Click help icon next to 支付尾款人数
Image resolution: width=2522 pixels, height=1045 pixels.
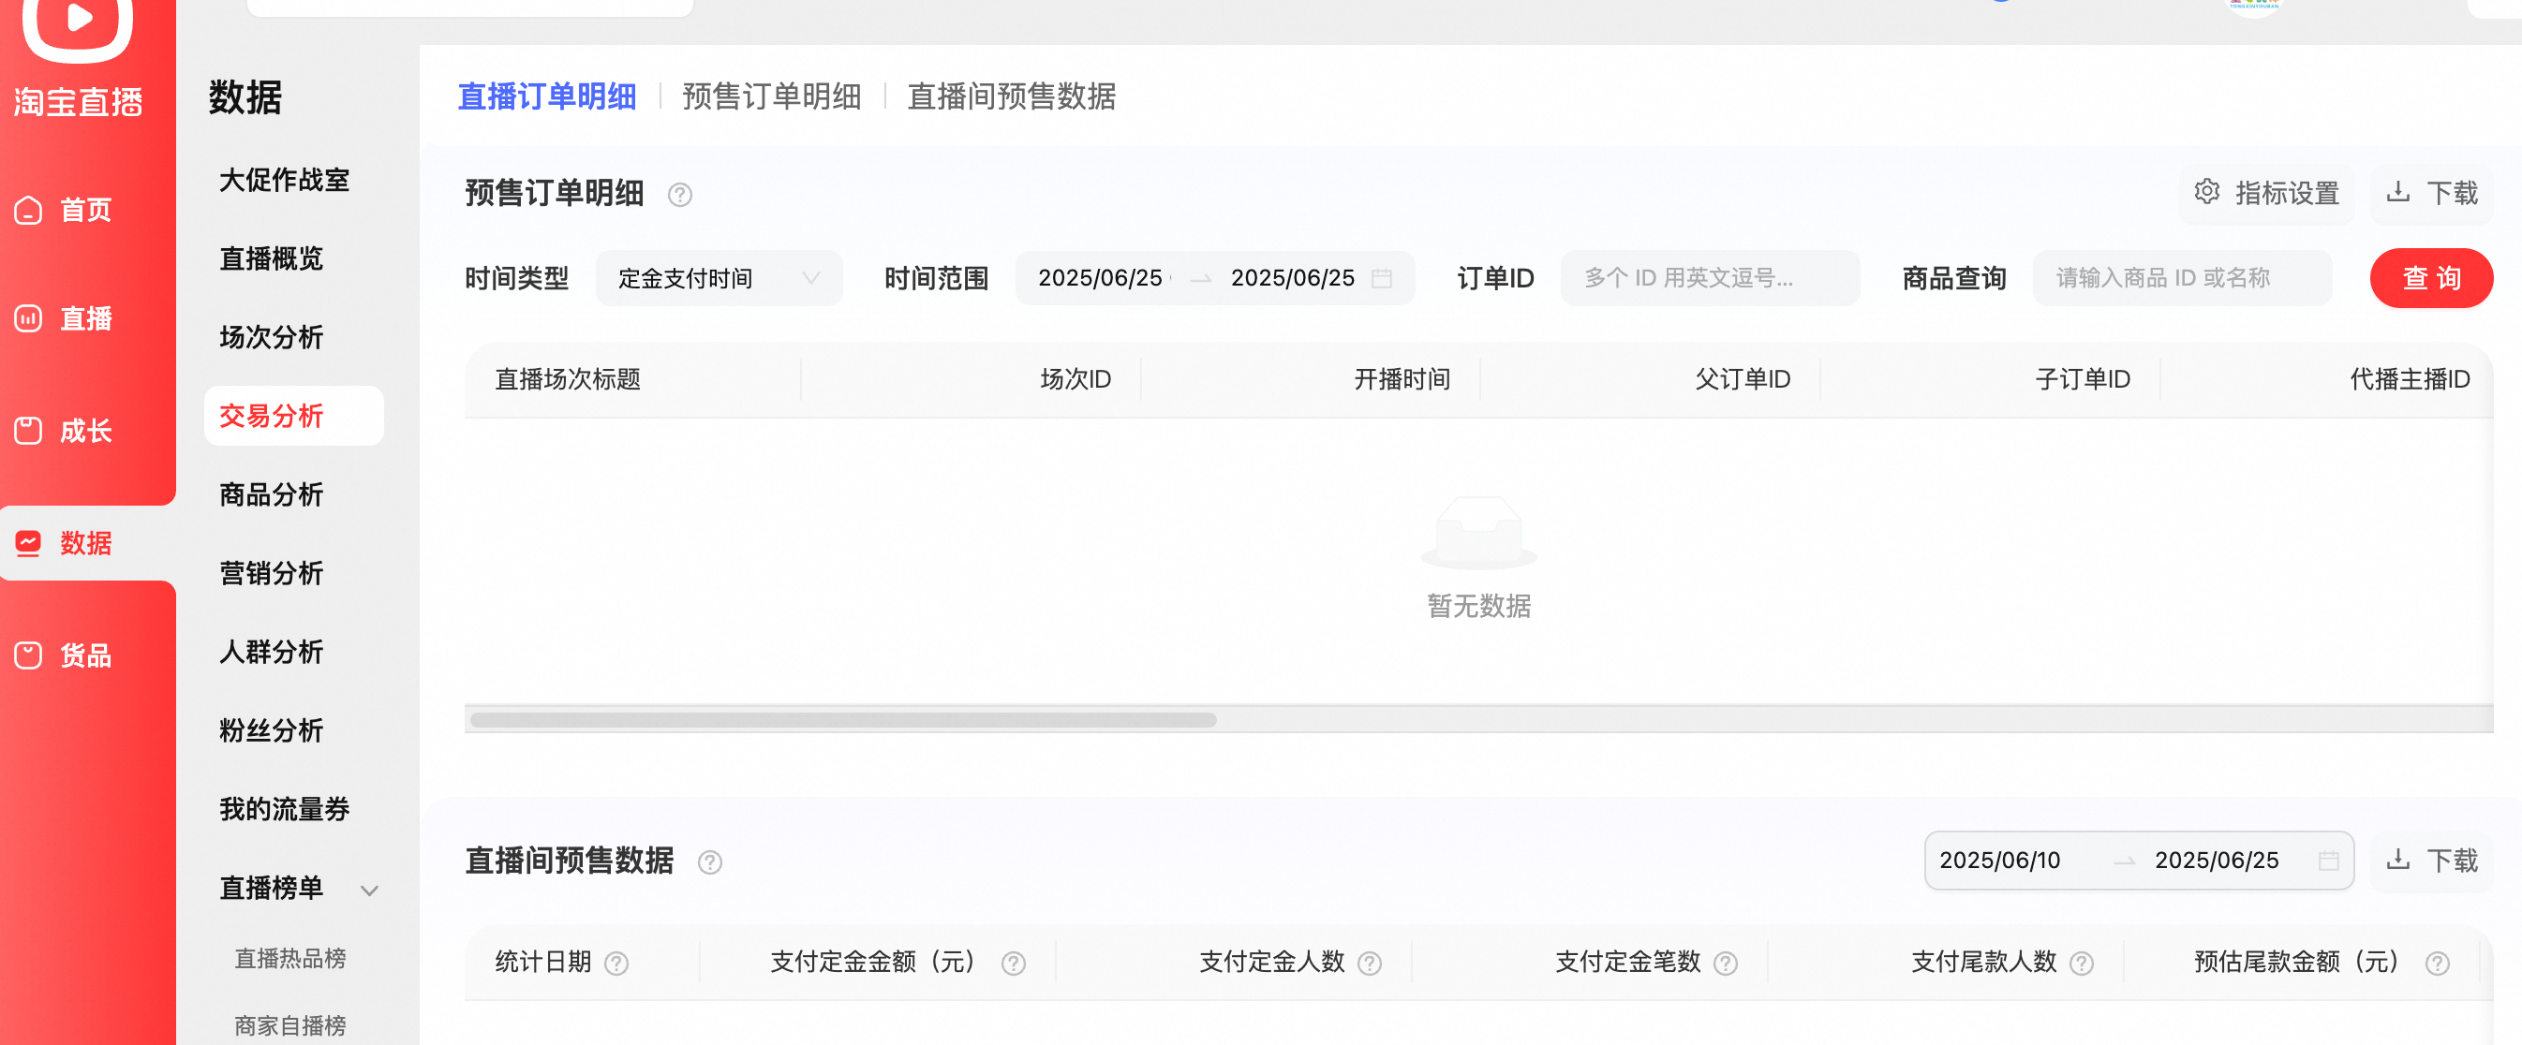2082,963
